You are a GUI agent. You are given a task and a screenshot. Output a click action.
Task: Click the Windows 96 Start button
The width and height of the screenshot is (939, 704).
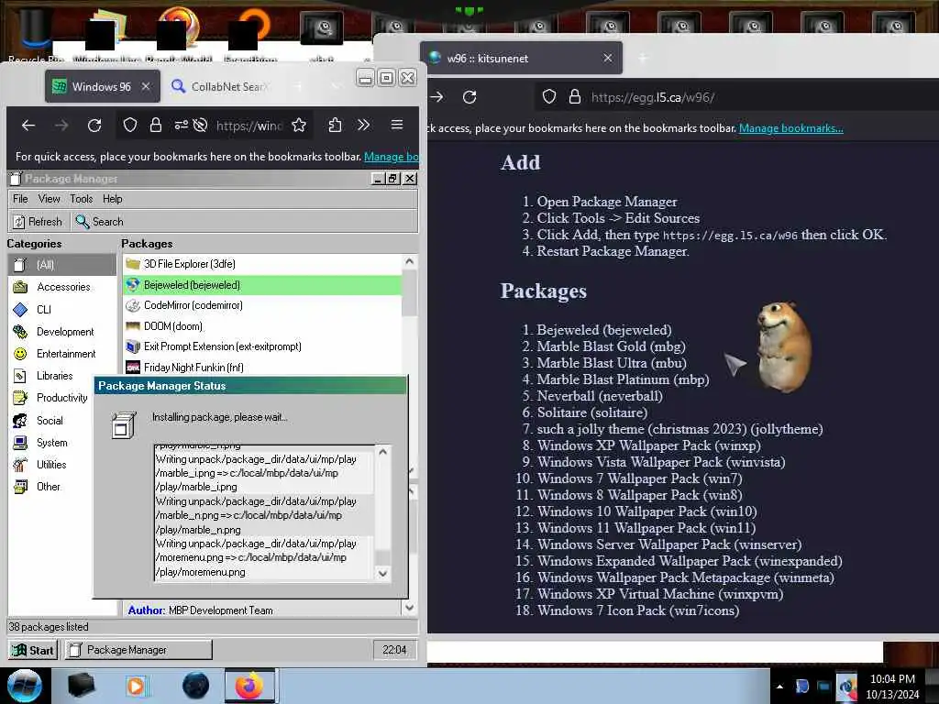point(34,650)
